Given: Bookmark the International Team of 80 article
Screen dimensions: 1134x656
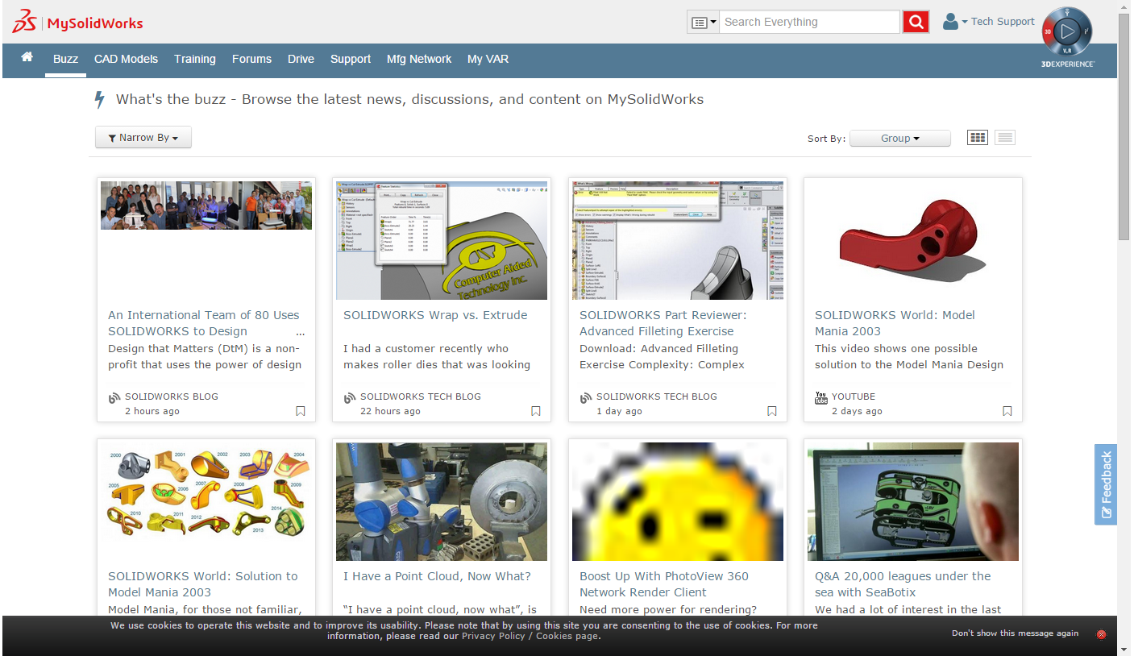Looking at the screenshot, I should coord(301,411).
